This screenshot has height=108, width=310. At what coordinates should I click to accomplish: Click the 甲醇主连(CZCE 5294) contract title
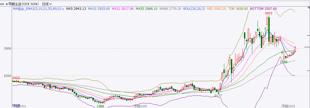[x=24, y=4]
